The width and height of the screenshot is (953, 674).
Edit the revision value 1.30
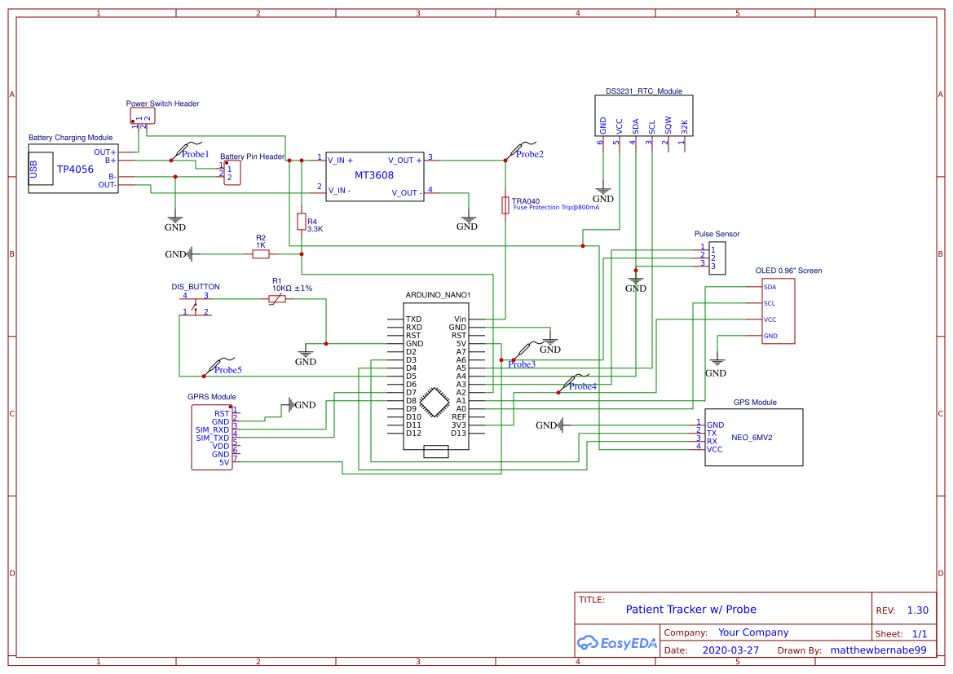coord(918,610)
